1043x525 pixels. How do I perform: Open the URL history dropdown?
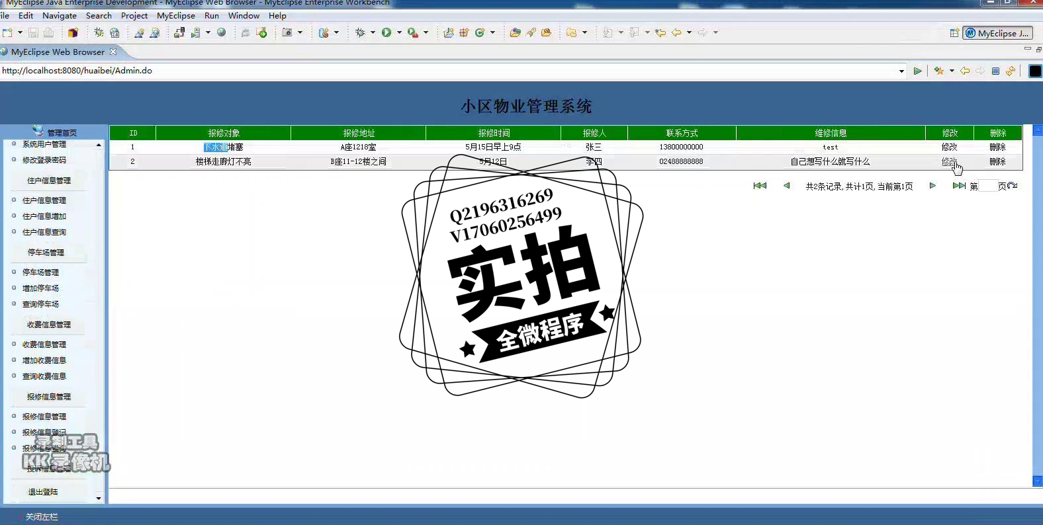click(902, 71)
